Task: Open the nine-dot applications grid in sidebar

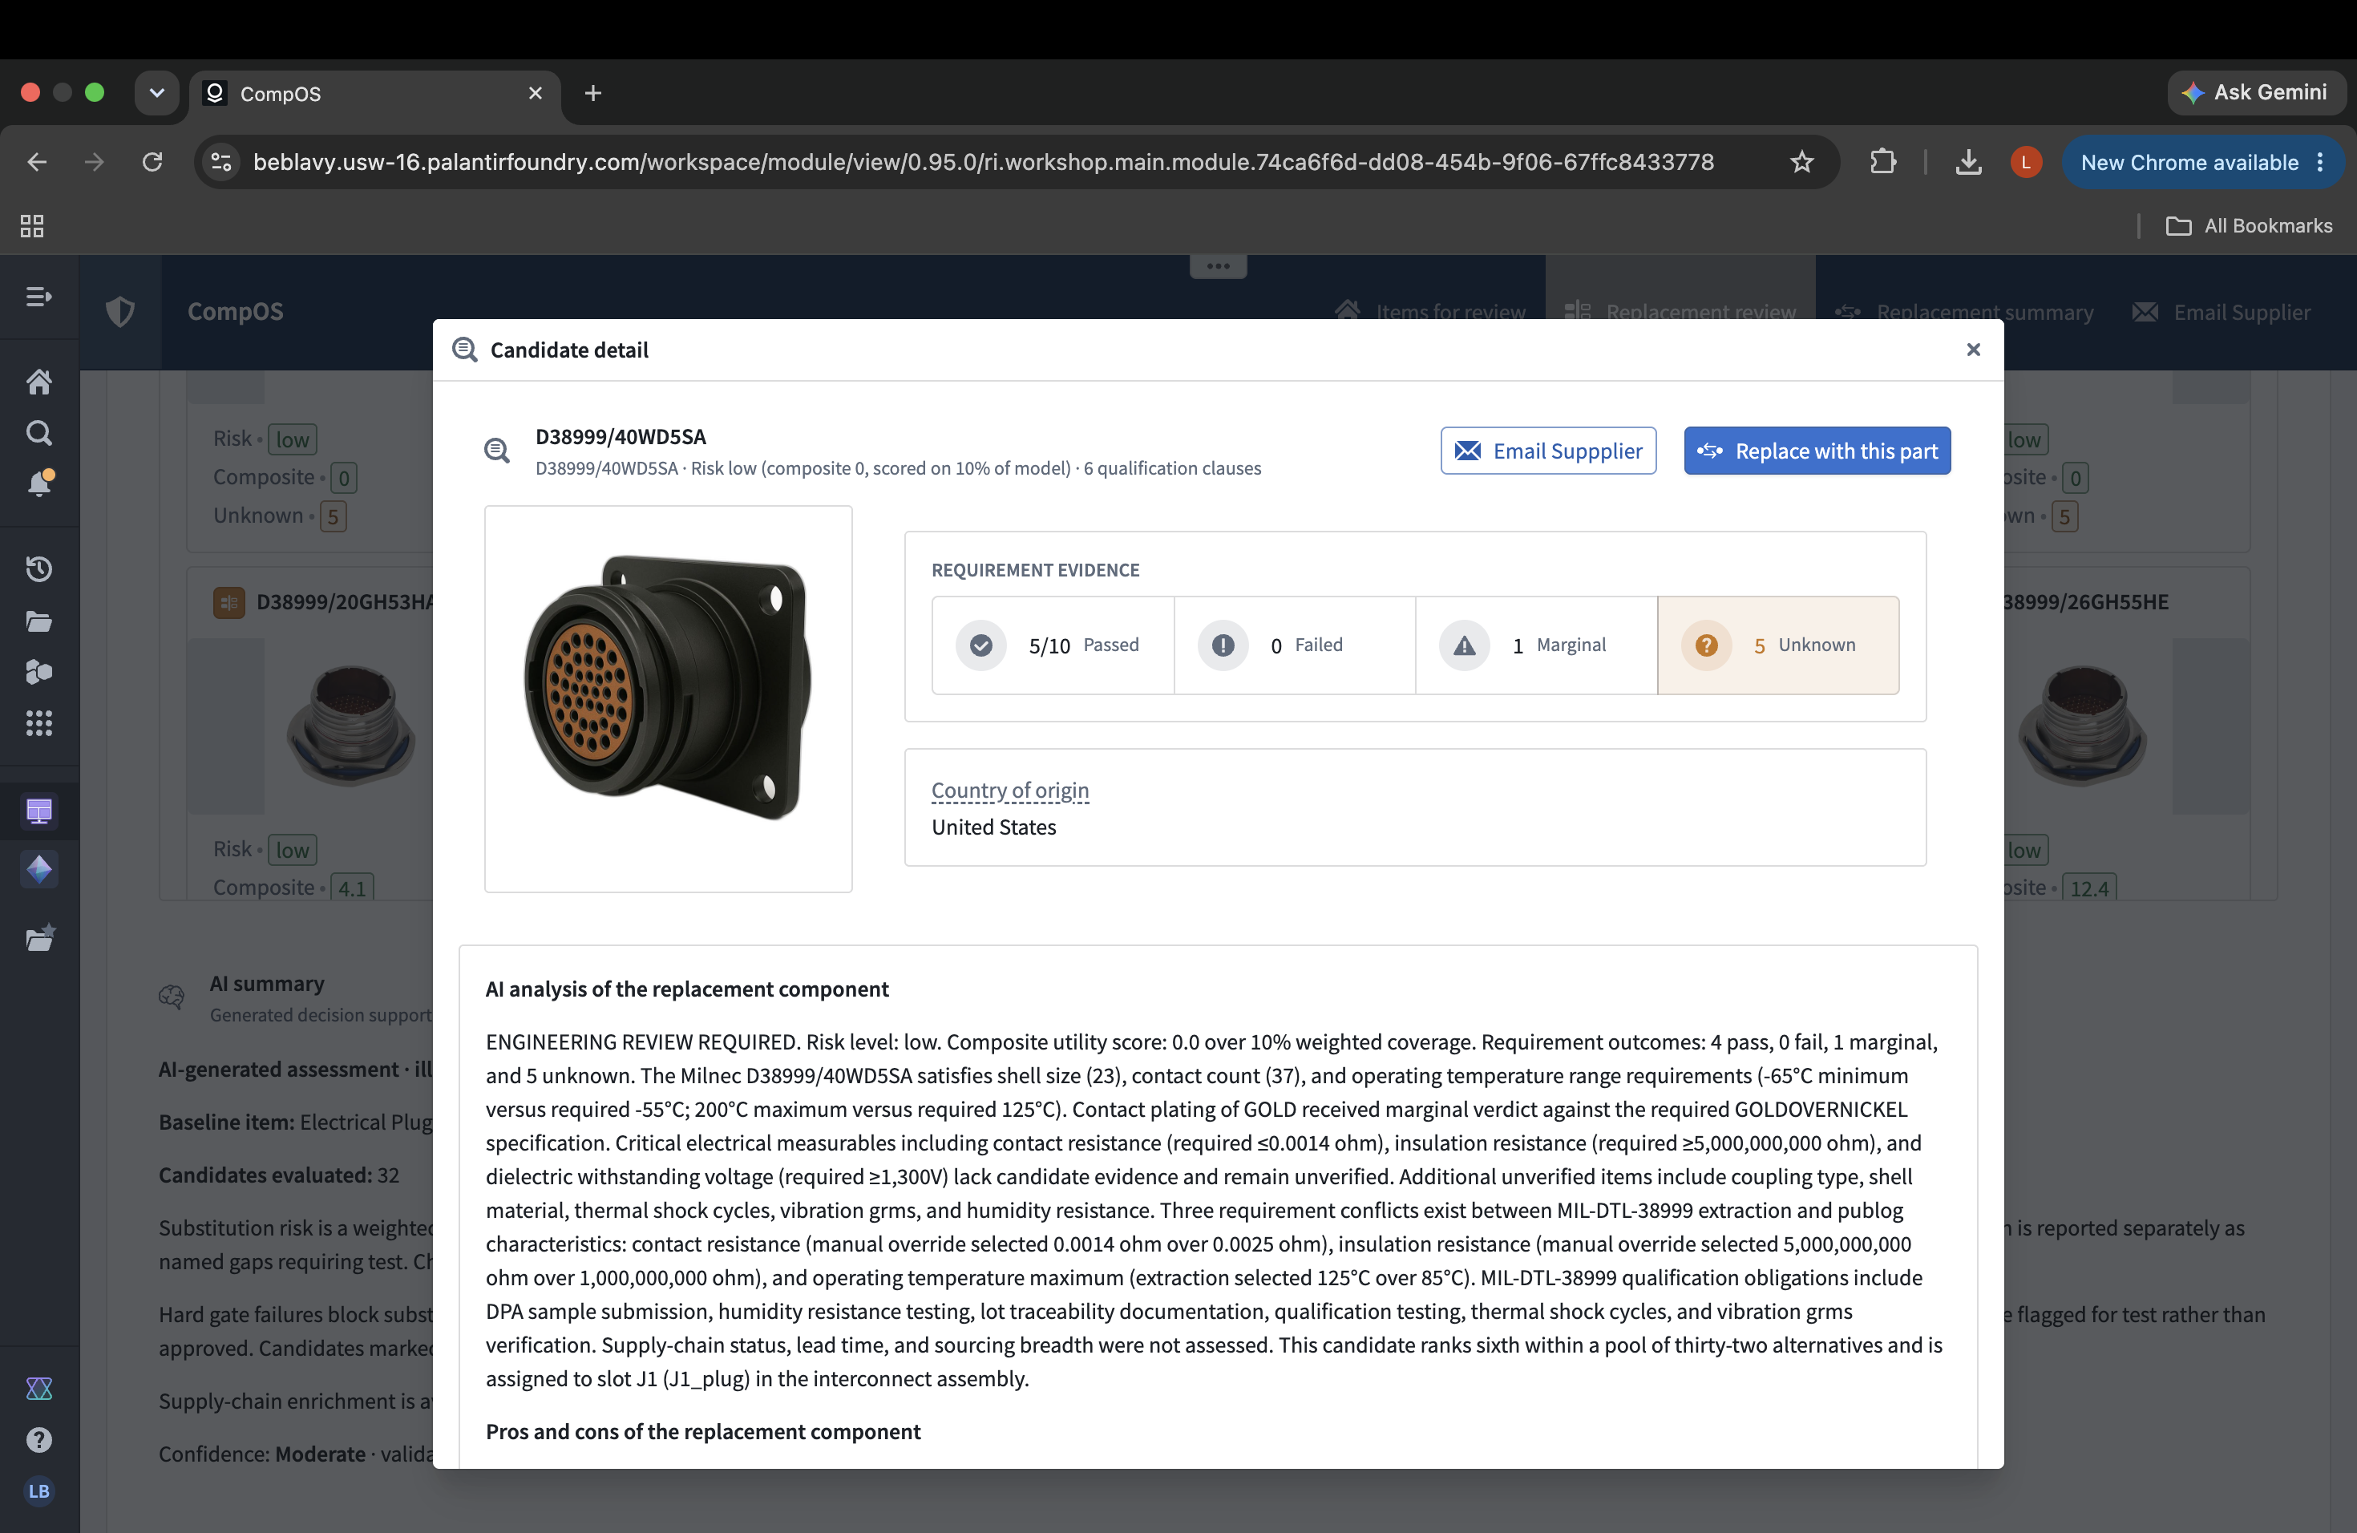Action: 38,723
